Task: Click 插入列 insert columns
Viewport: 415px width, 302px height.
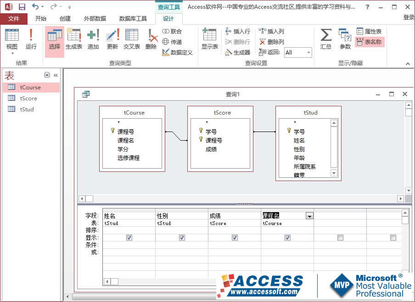Action: [271, 32]
